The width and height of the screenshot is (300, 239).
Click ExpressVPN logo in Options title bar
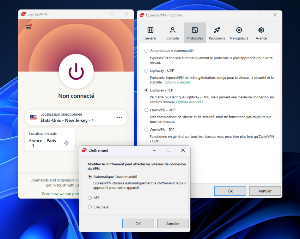tap(142, 15)
